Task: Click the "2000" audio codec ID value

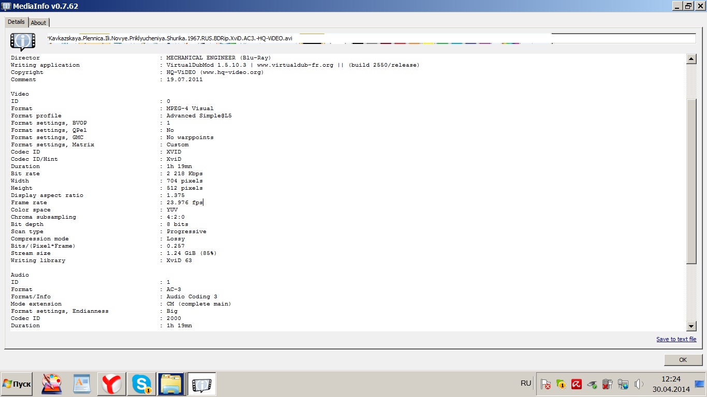Action: pos(173,318)
